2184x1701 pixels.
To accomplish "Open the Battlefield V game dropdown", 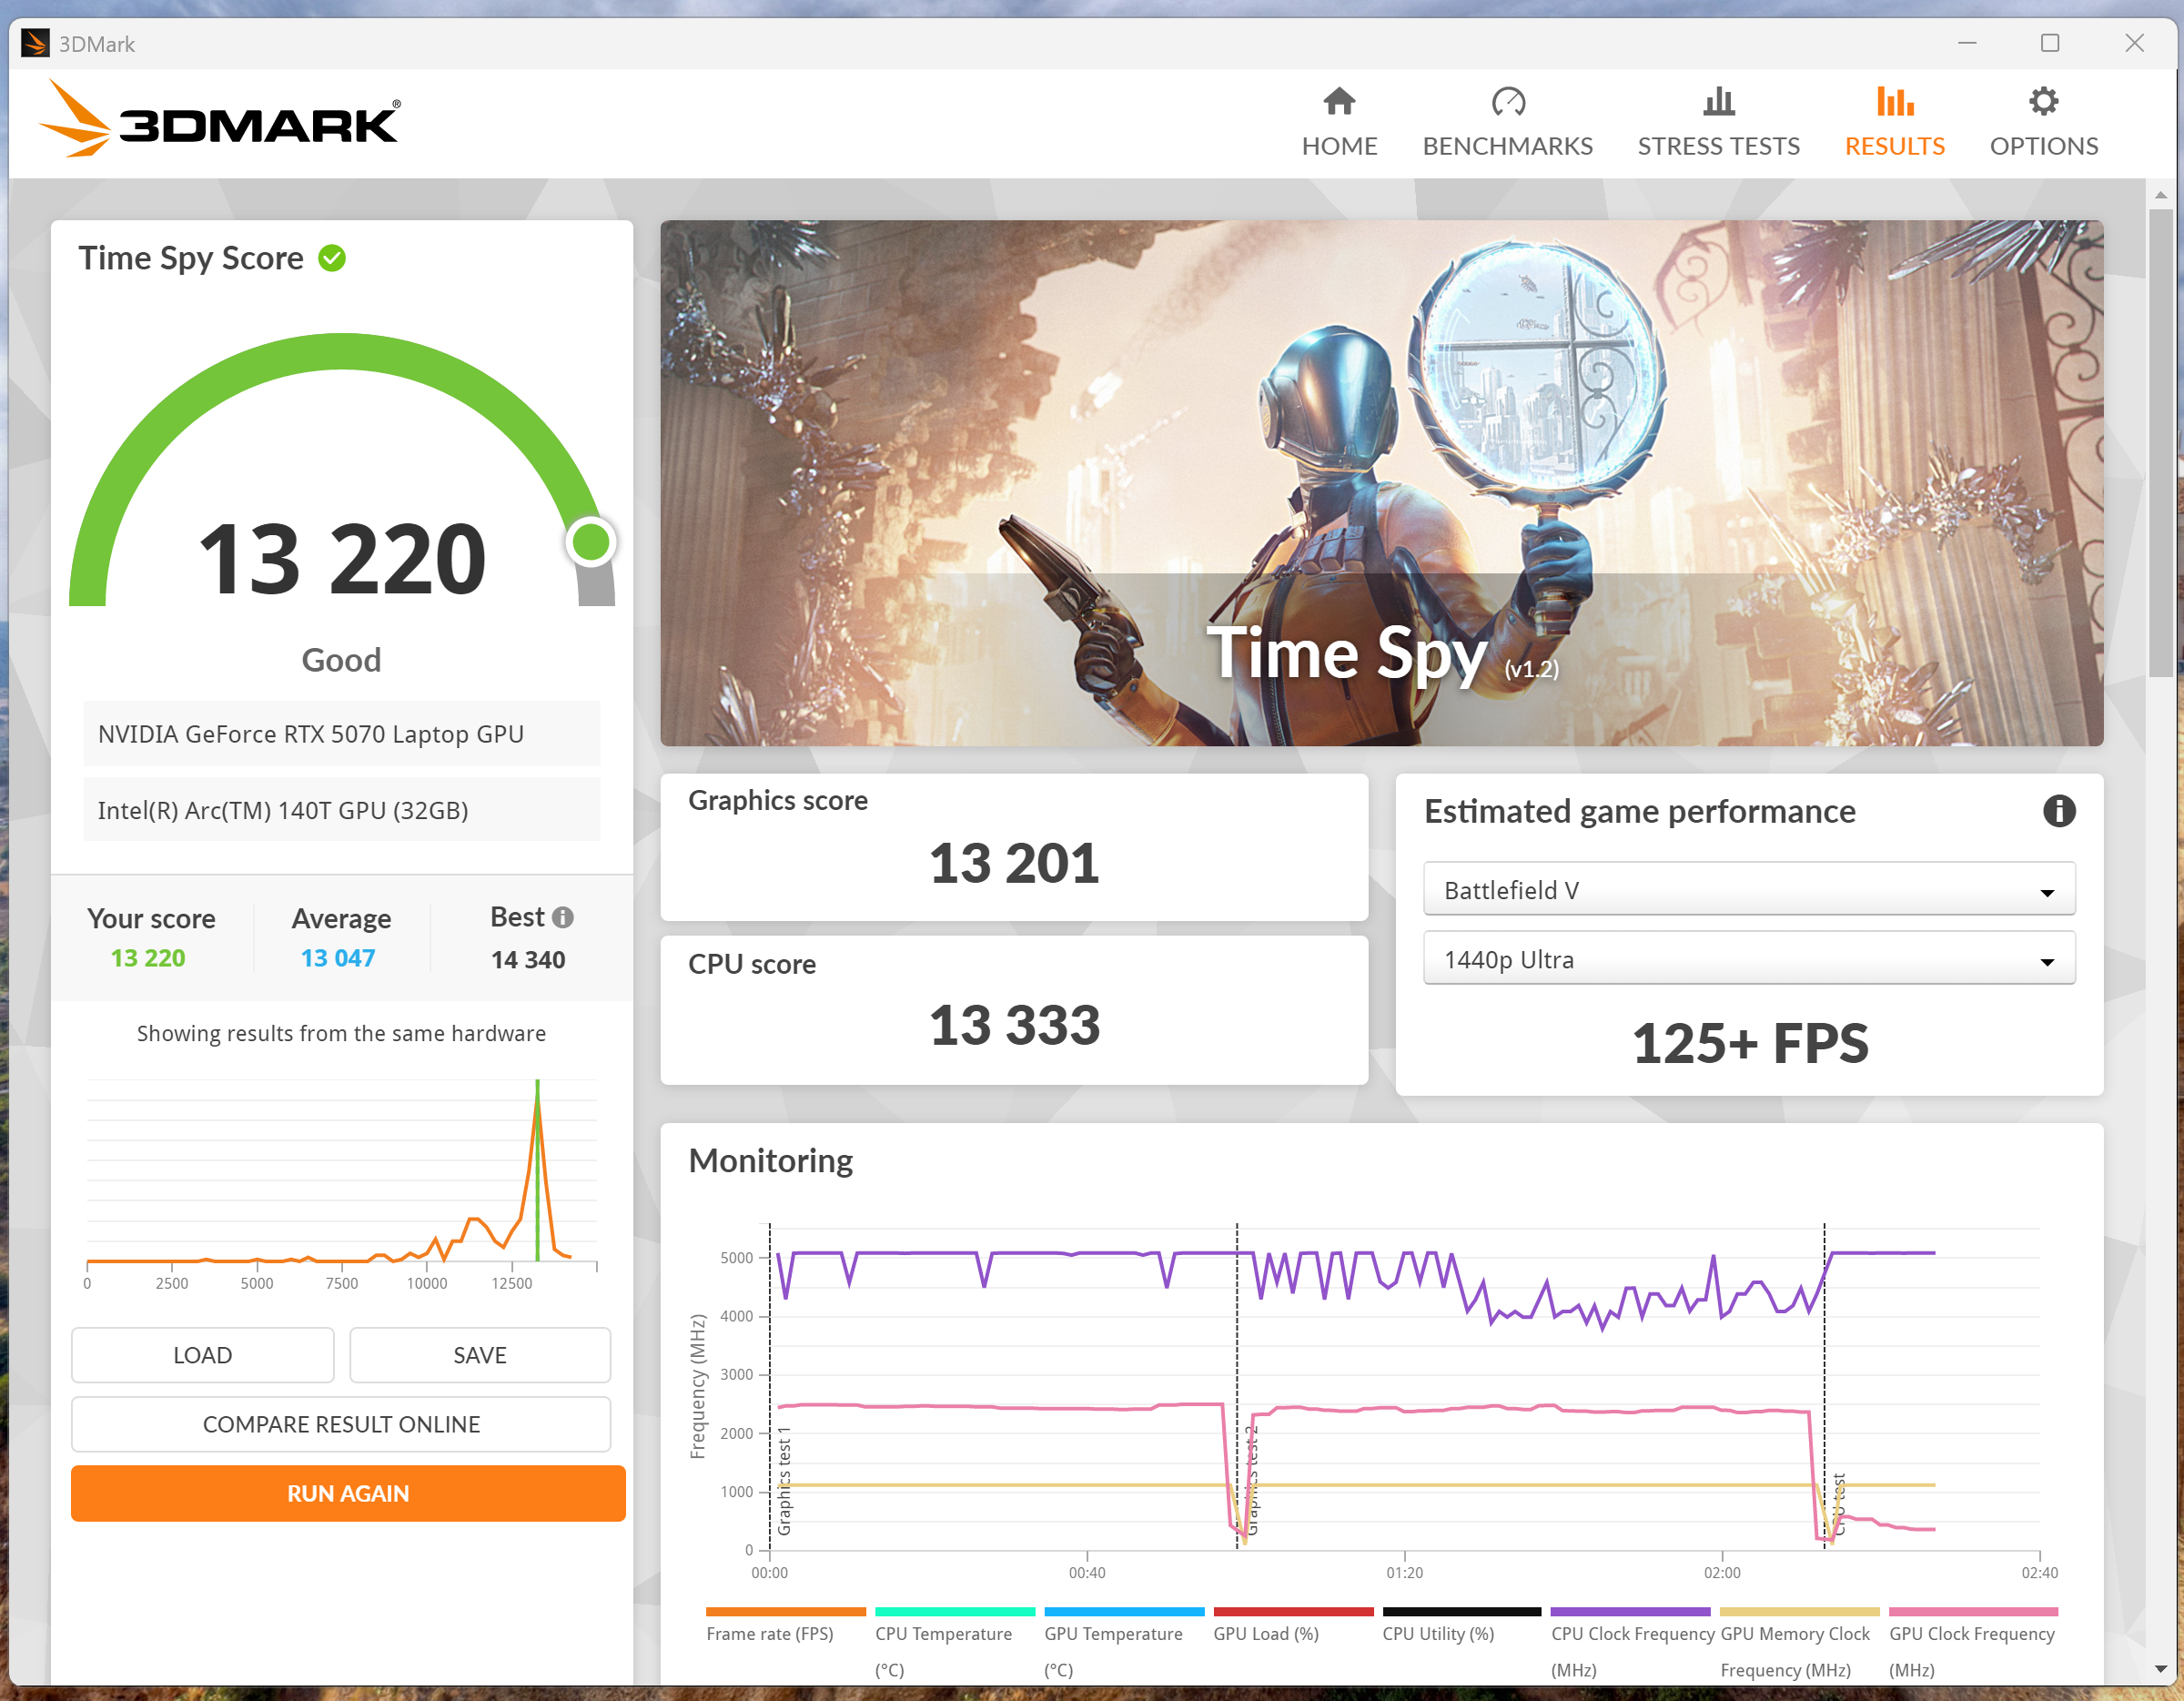I will pos(1748,890).
